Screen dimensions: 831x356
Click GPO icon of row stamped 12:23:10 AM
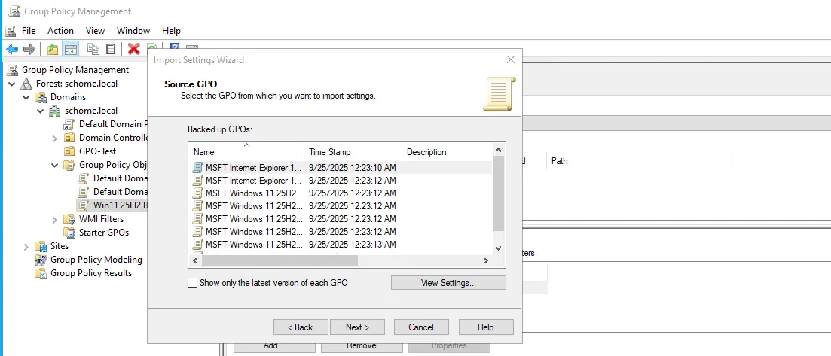(197, 168)
